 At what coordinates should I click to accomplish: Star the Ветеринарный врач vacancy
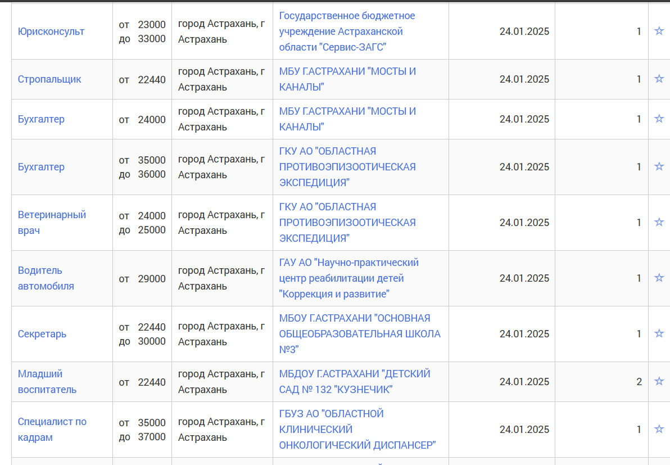pos(659,222)
